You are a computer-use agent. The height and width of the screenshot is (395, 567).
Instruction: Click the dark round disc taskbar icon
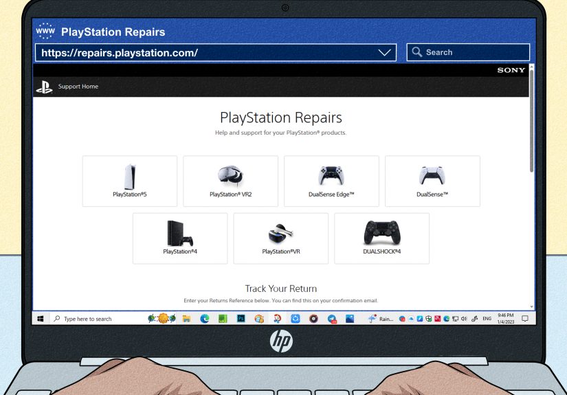(313, 319)
